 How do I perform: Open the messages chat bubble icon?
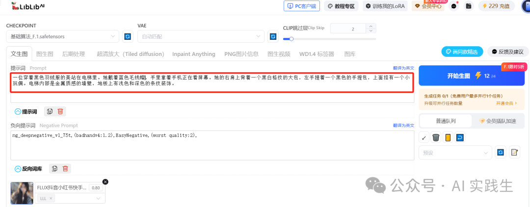point(453,6)
